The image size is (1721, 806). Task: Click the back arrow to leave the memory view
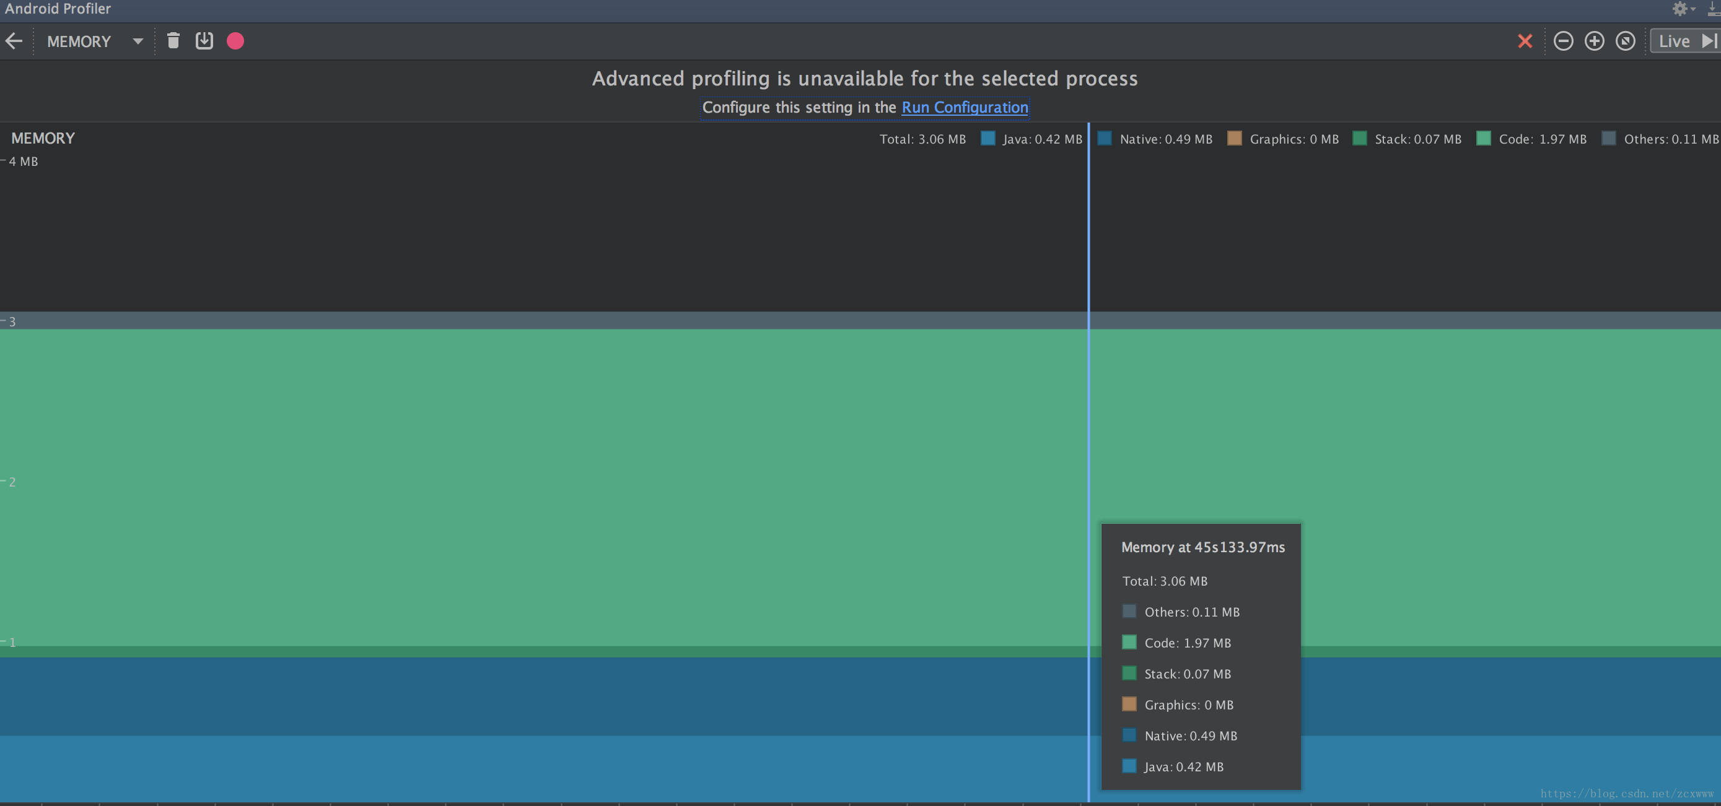click(x=14, y=41)
